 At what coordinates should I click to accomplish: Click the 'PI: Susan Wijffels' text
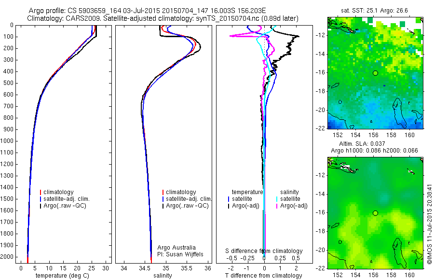pyautogui.click(x=180, y=254)
